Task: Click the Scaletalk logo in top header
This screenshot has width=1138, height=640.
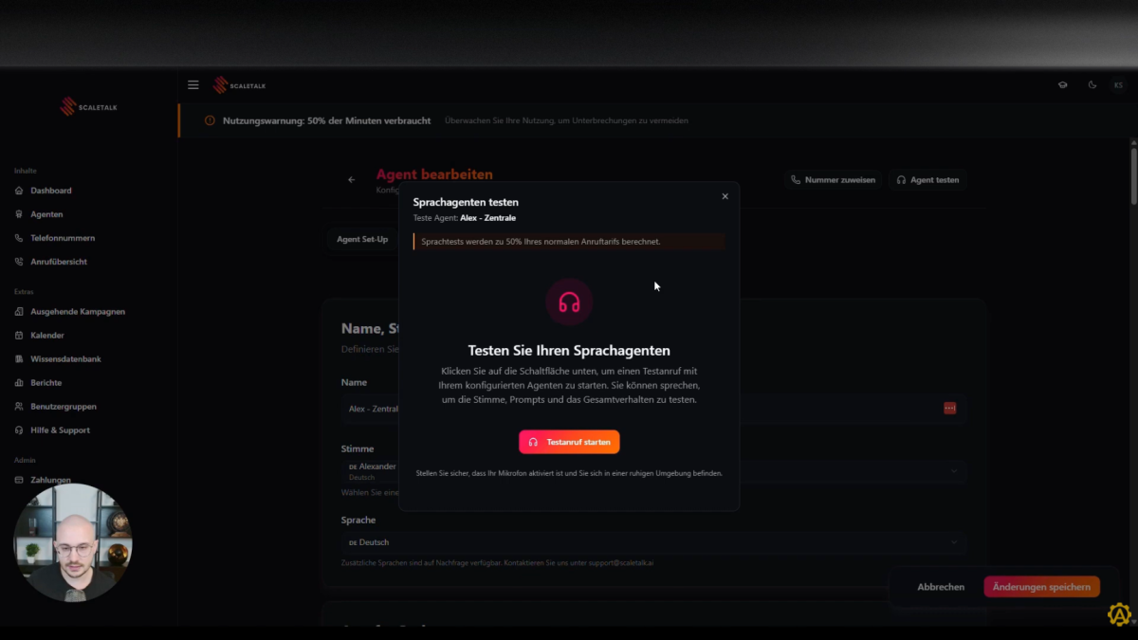Action: pos(239,85)
